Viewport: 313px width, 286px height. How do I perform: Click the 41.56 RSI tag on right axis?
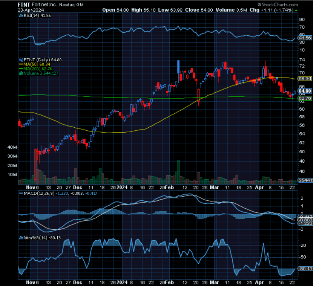(x=304, y=38)
